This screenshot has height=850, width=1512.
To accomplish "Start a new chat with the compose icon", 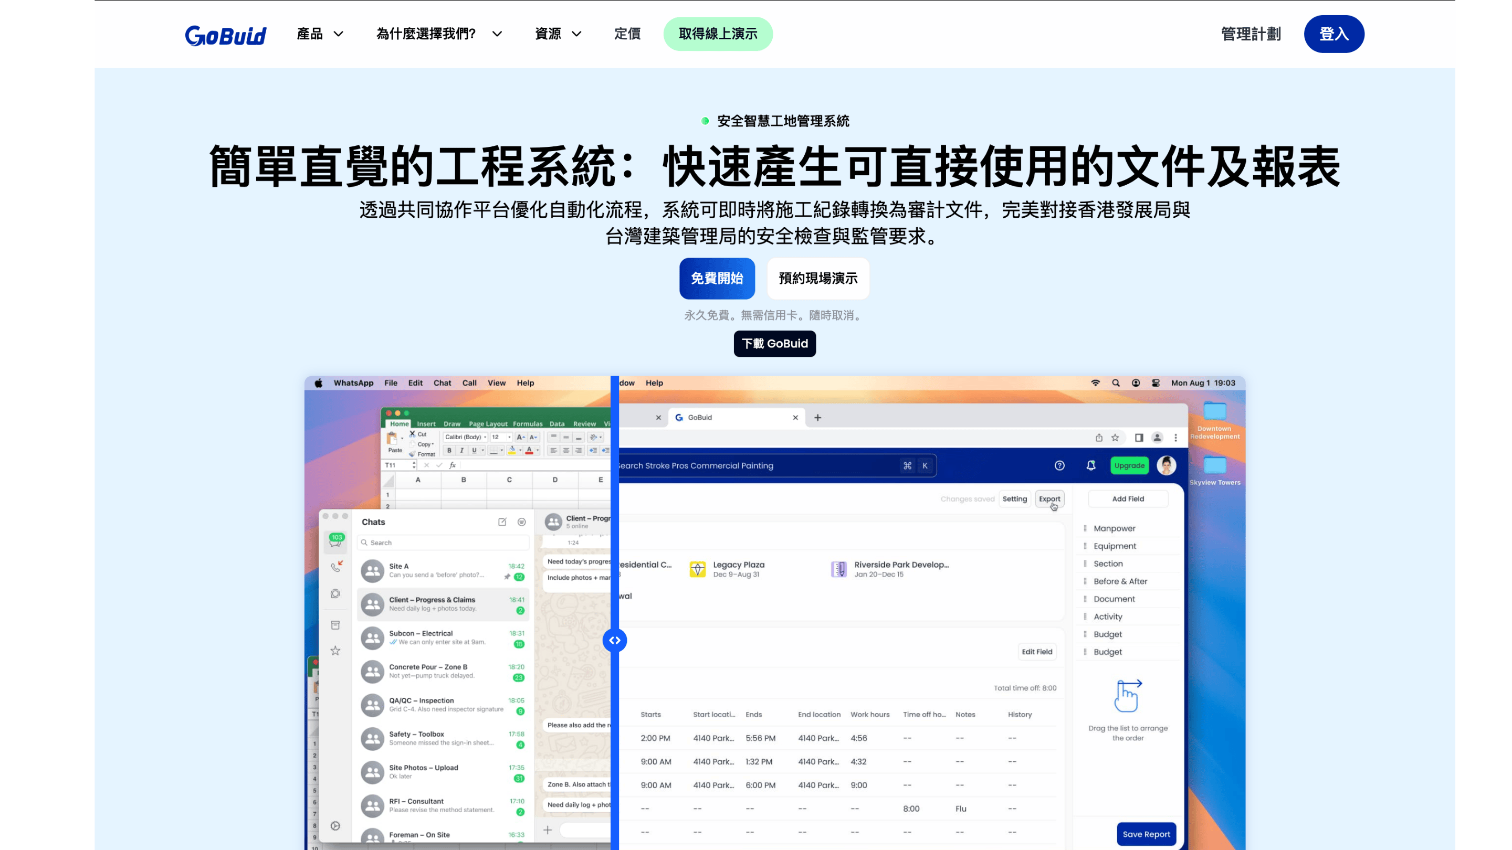I will (x=502, y=522).
